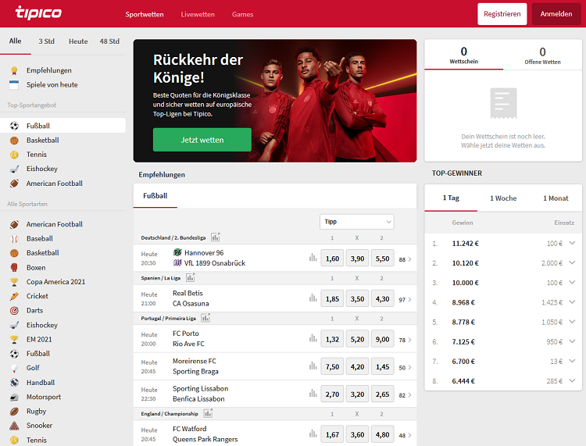Image resolution: width=586 pixels, height=446 pixels.
Task: Open the Rückkehr der Könige promo banner
Action: (x=275, y=101)
